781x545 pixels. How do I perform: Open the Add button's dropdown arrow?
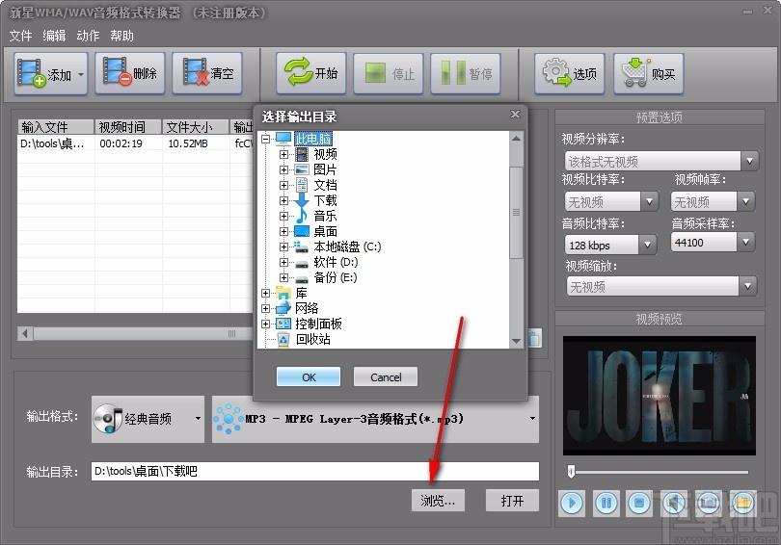point(81,74)
